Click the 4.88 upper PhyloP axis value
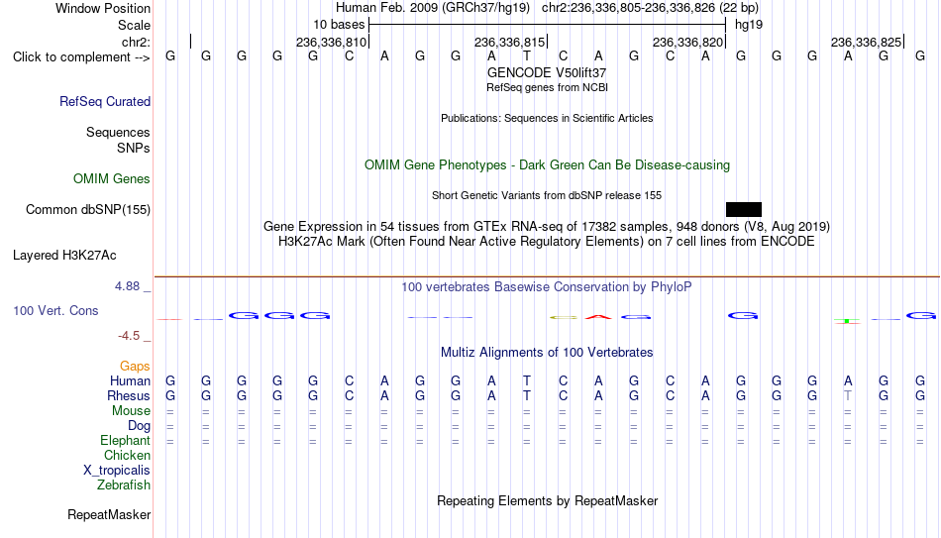941x538 pixels. tap(128, 286)
